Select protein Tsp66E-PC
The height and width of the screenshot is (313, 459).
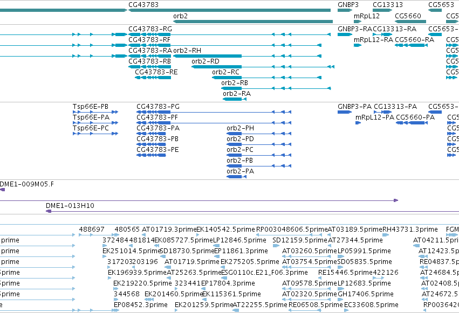(x=91, y=128)
